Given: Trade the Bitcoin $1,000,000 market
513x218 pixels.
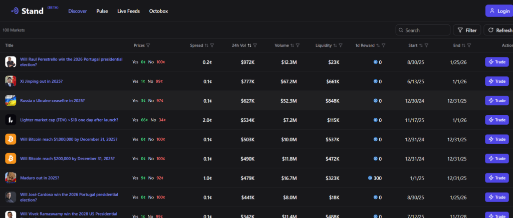Looking at the screenshot, I should 497,139.
